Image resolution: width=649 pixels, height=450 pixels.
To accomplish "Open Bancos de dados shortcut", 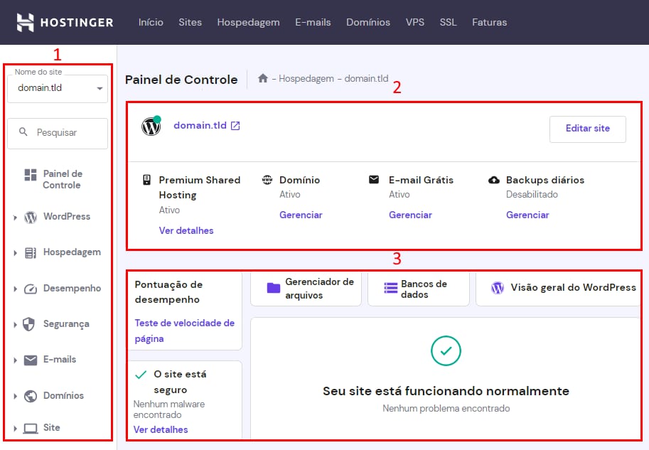I will (418, 288).
